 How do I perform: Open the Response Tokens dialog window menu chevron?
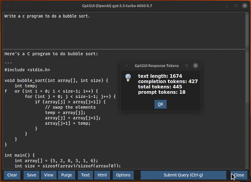[x=127, y=66]
